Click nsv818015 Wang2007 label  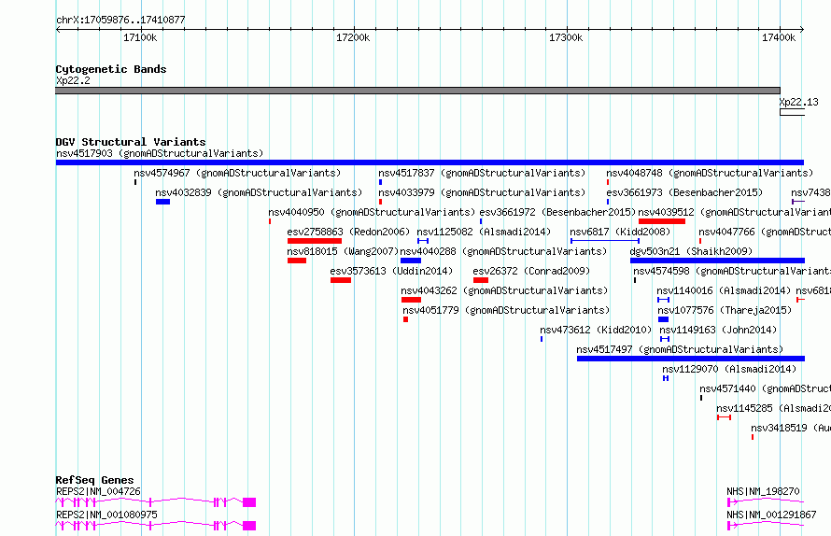[343, 251]
